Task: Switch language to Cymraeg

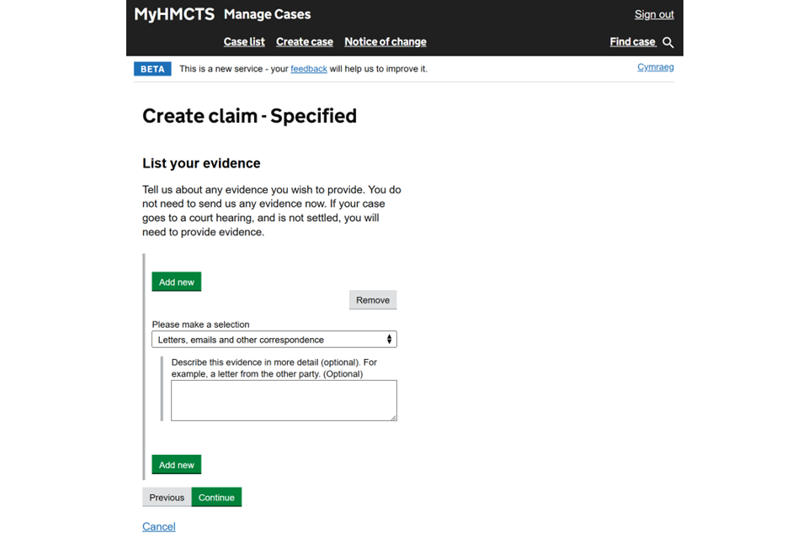Action: tap(655, 67)
